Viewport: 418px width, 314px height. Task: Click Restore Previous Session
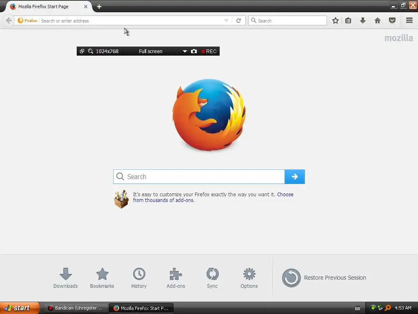click(324, 278)
